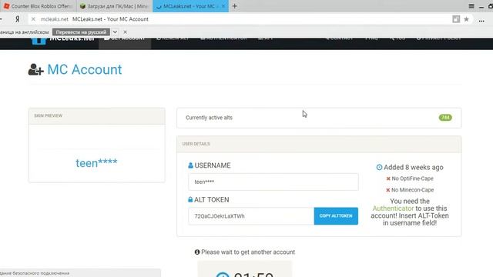Click Перевести на русский translate button
This screenshot has height=277, width=493.
tap(81, 32)
